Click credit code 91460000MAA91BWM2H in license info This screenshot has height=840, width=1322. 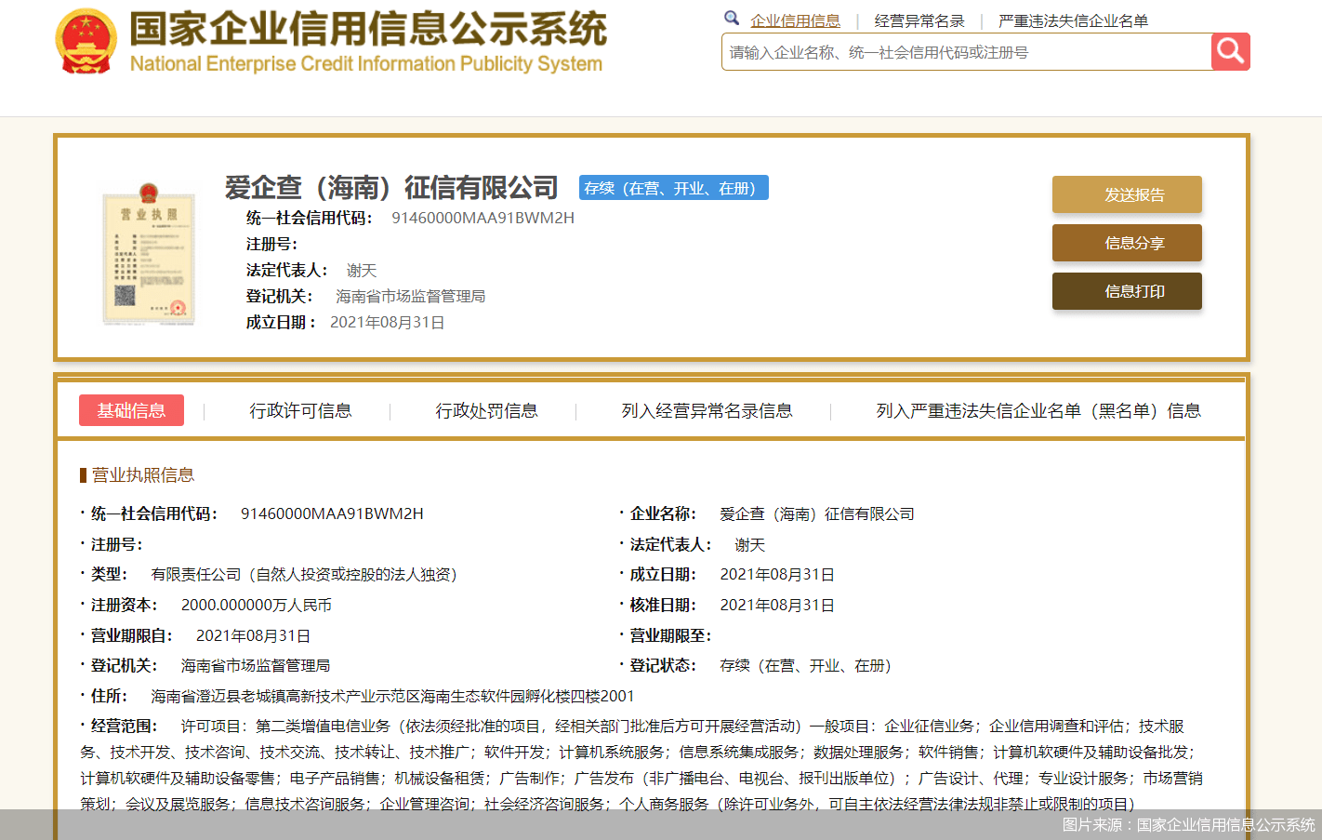click(332, 513)
